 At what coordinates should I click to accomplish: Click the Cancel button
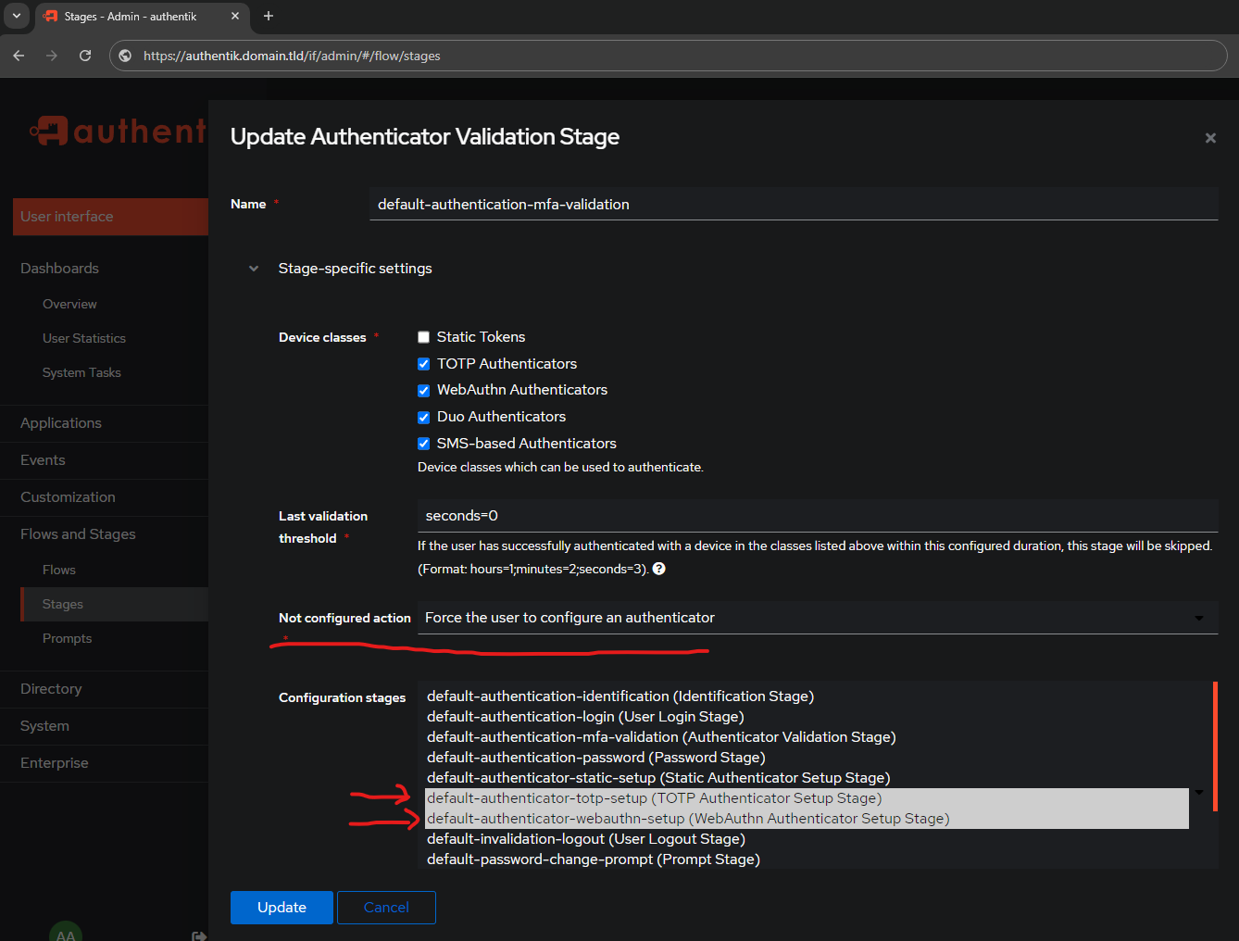click(386, 908)
